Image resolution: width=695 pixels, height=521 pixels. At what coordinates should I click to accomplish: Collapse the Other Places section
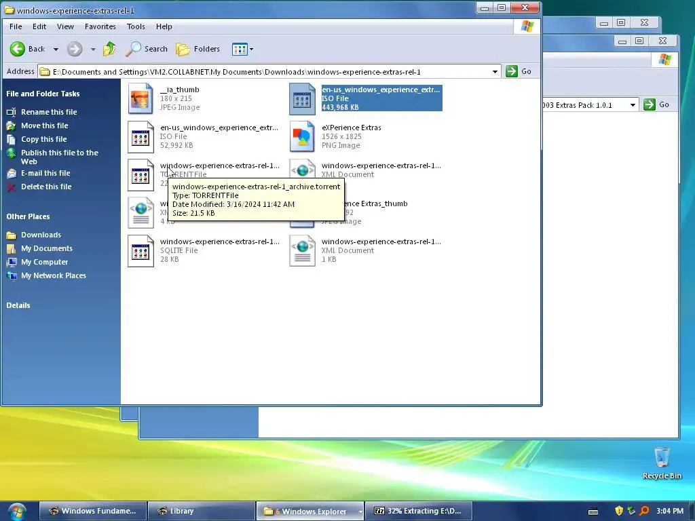[28, 216]
